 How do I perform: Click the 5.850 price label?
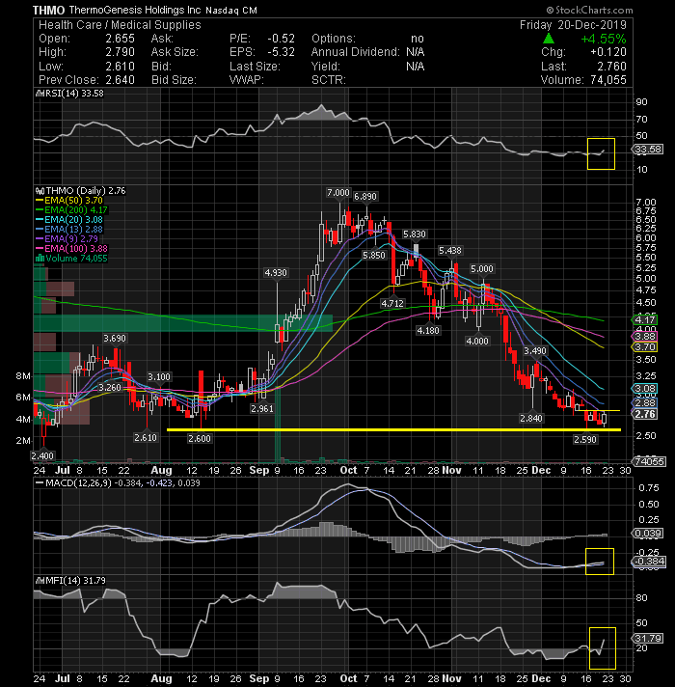(x=374, y=255)
